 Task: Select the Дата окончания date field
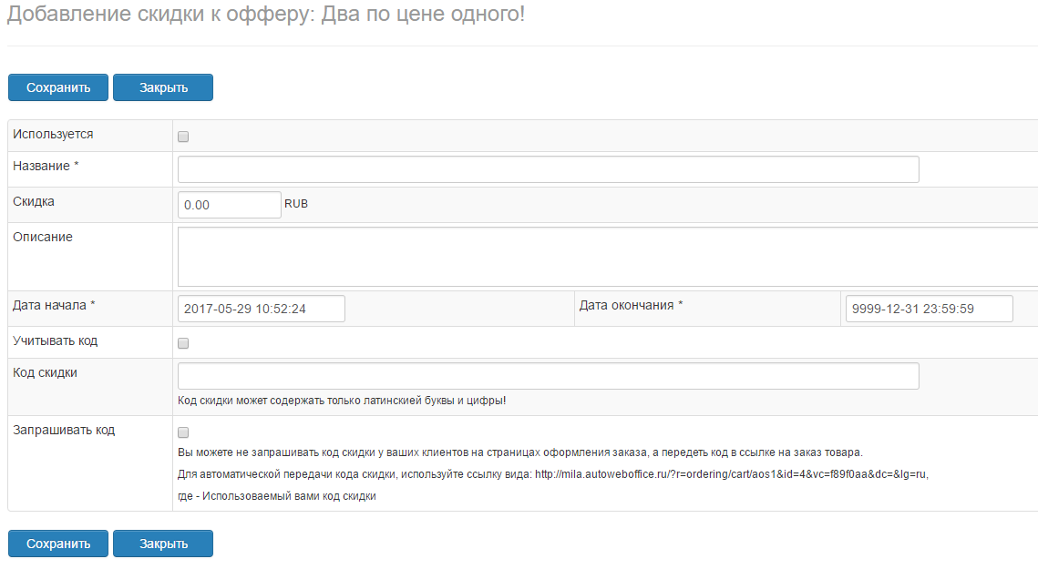(929, 309)
